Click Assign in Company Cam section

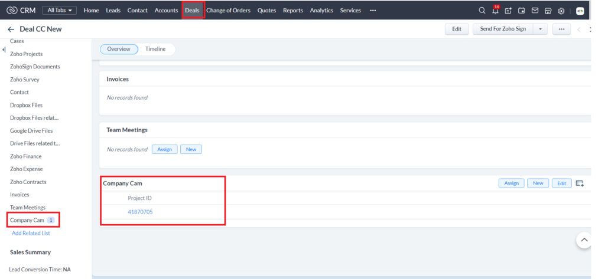(x=511, y=183)
